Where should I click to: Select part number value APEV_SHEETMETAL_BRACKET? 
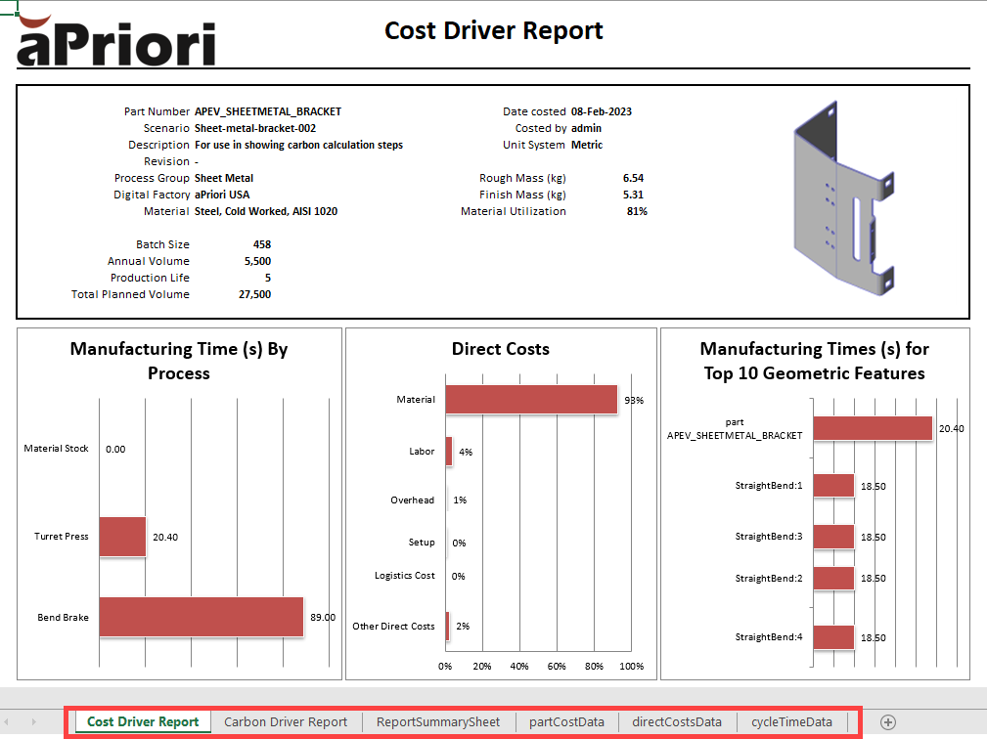point(267,111)
